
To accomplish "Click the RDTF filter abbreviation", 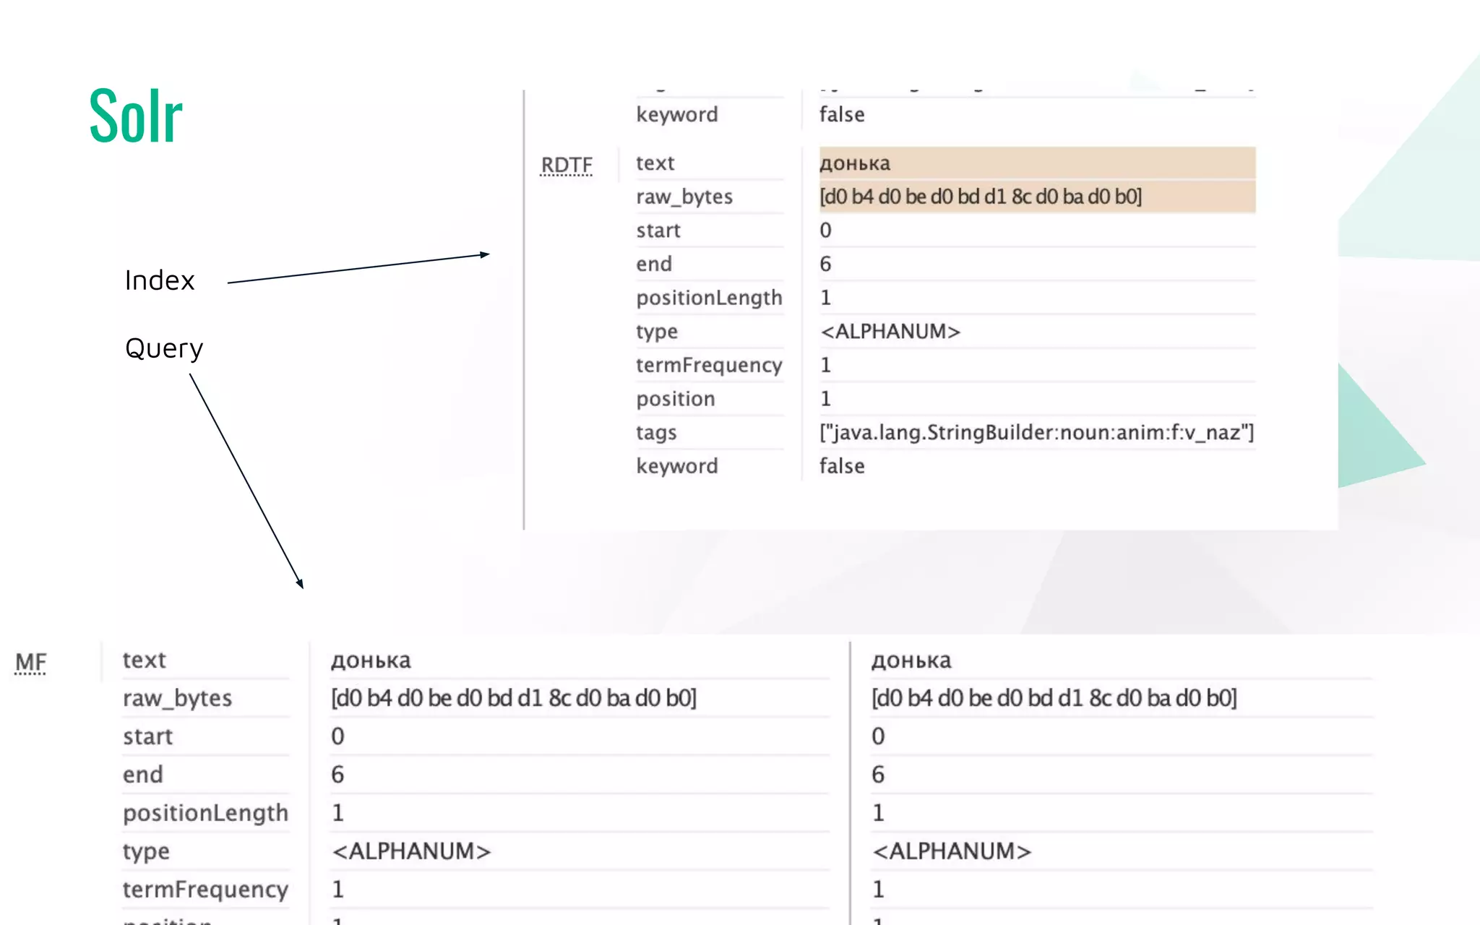I will click(x=567, y=165).
